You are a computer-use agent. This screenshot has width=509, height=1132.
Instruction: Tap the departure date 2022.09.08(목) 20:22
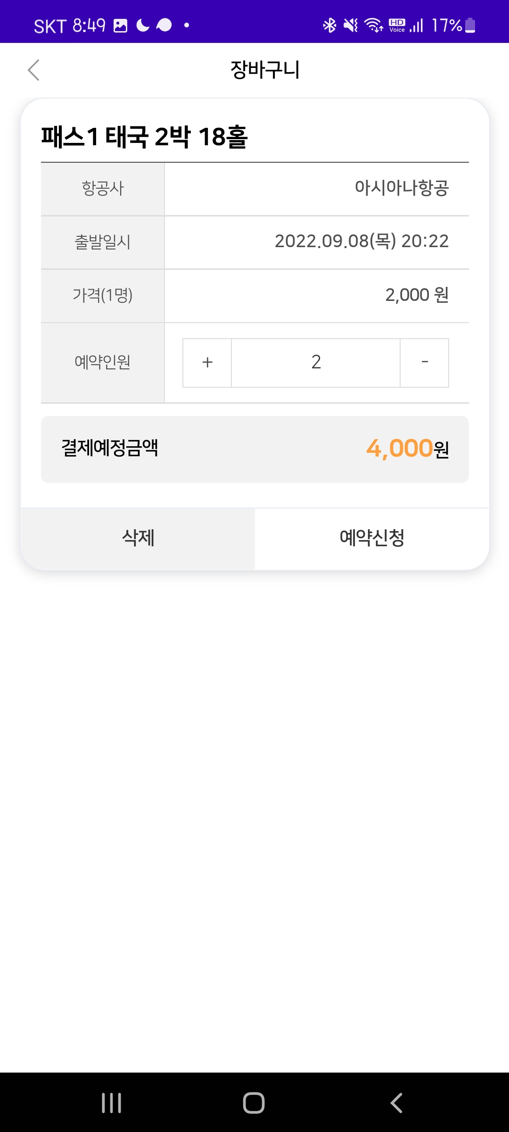(361, 241)
